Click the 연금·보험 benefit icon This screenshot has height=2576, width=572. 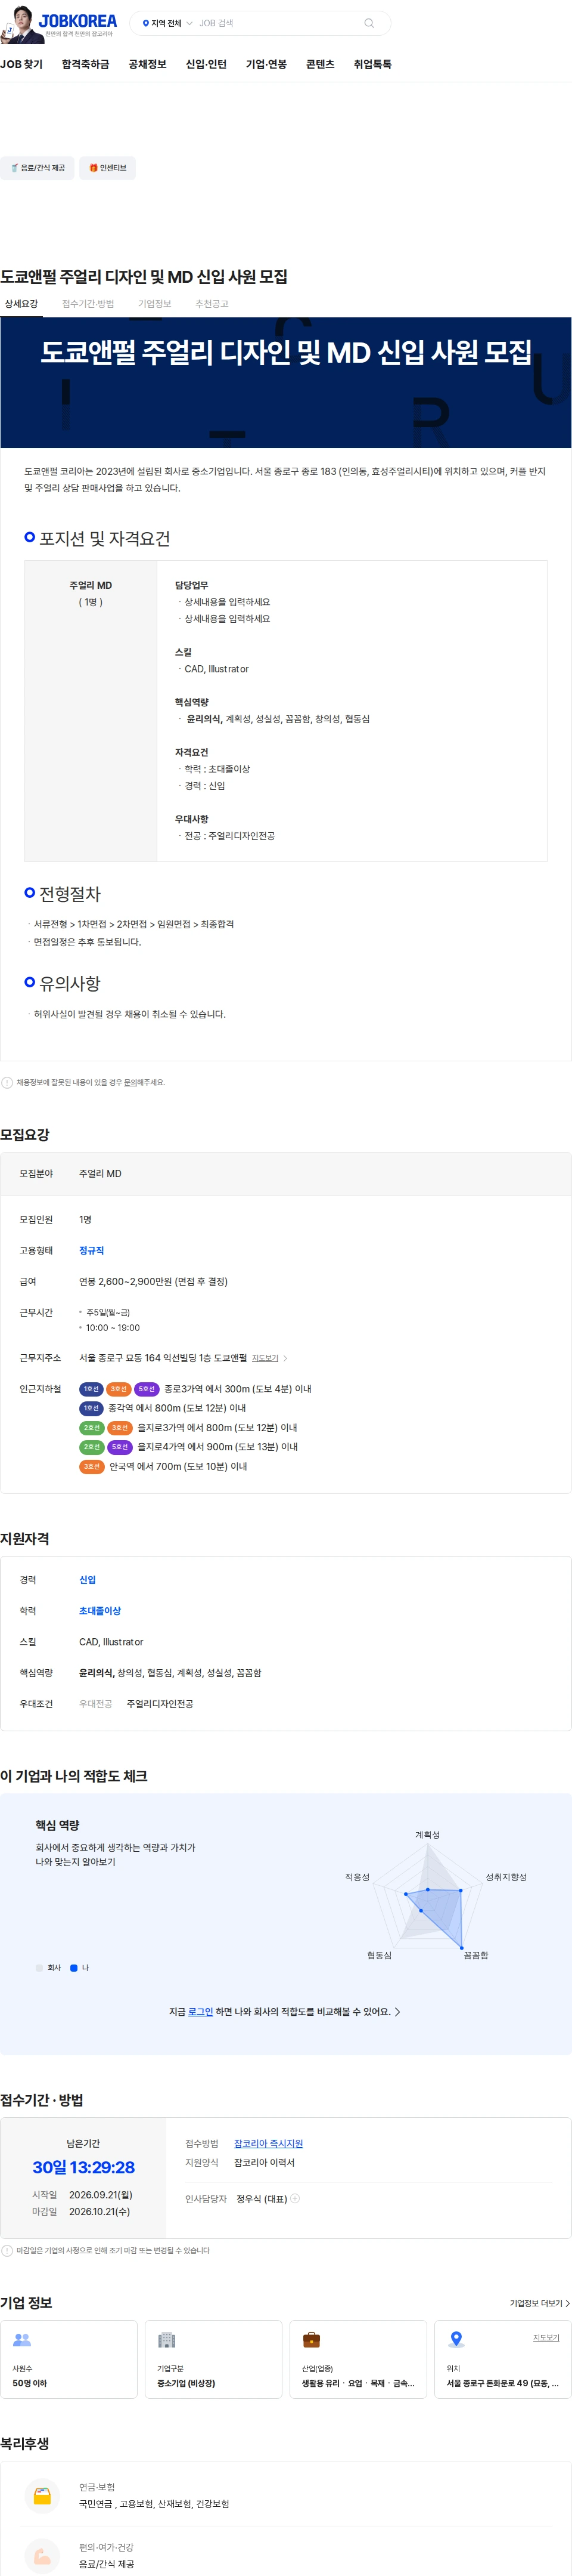tap(42, 2496)
